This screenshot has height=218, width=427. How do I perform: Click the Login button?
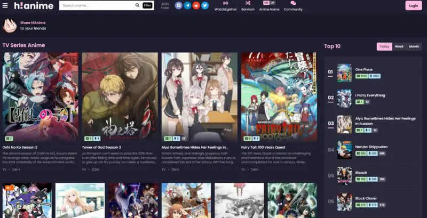point(413,5)
